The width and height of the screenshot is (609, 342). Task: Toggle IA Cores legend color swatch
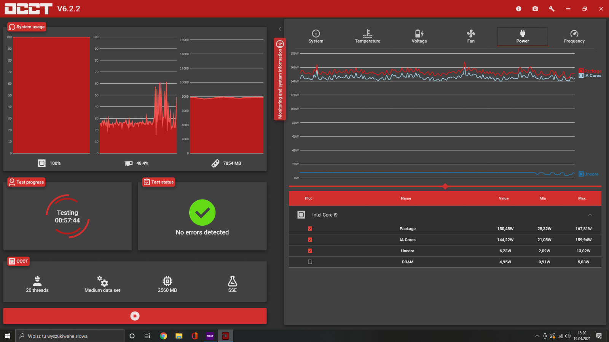click(581, 76)
